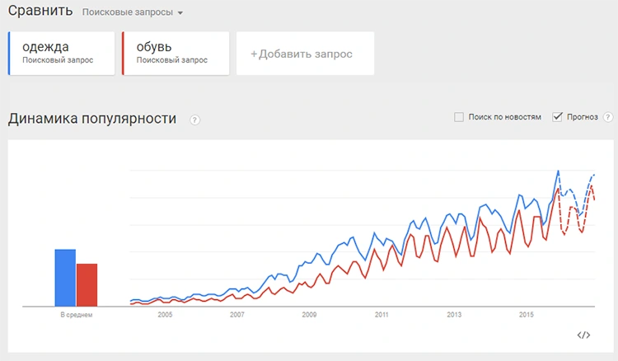The height and width of the screenshot is (361, 618).
Task: Click help icon beside Динамика популярности
Action: tap(195, 120)
